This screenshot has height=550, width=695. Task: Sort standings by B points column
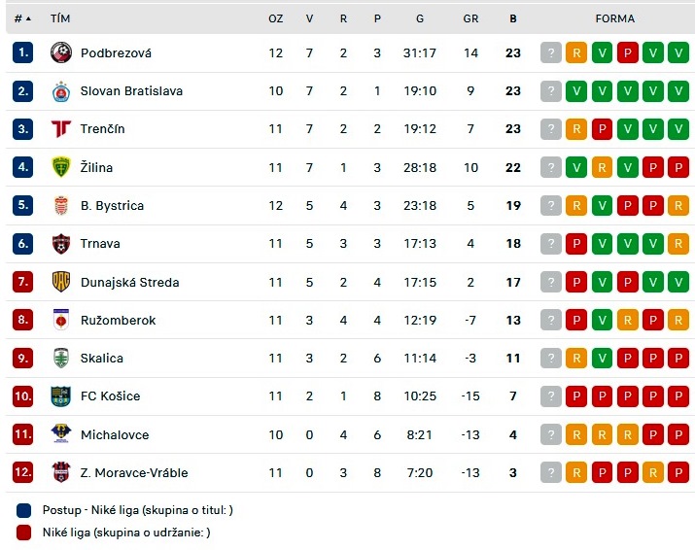pos(513,18)
